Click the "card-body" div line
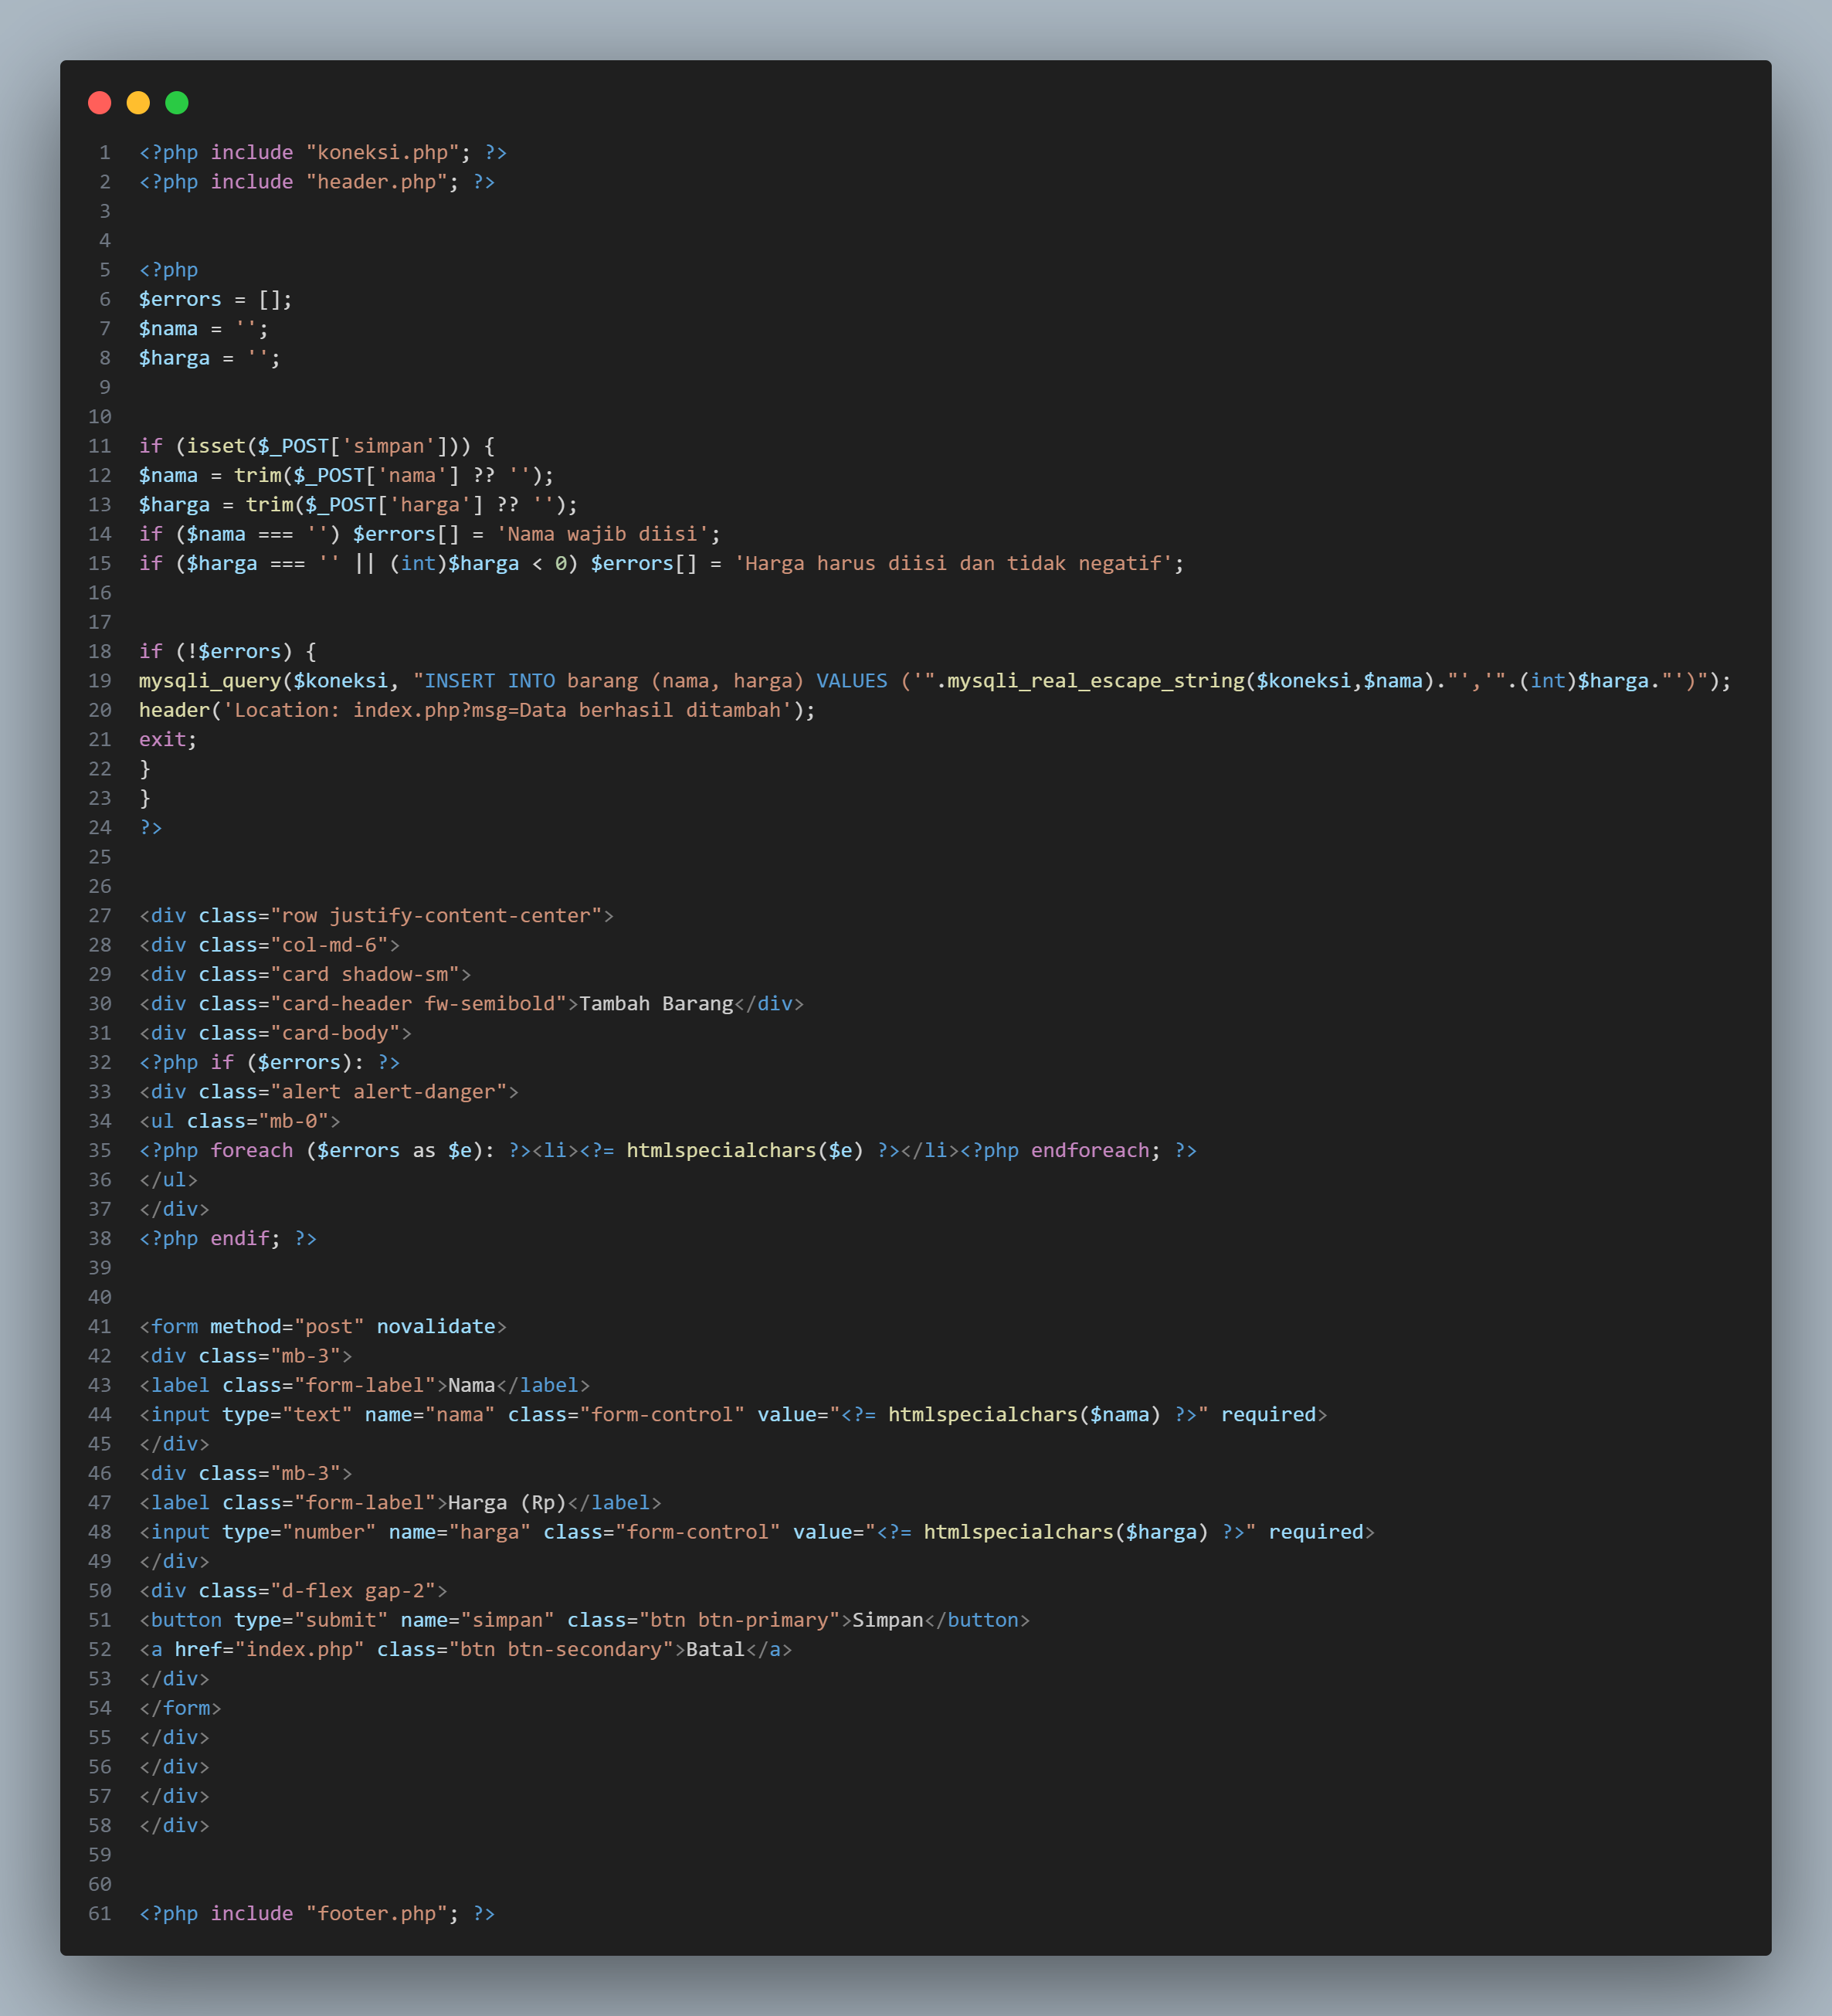The image size is (1832, 2016). coord(275,1033)
